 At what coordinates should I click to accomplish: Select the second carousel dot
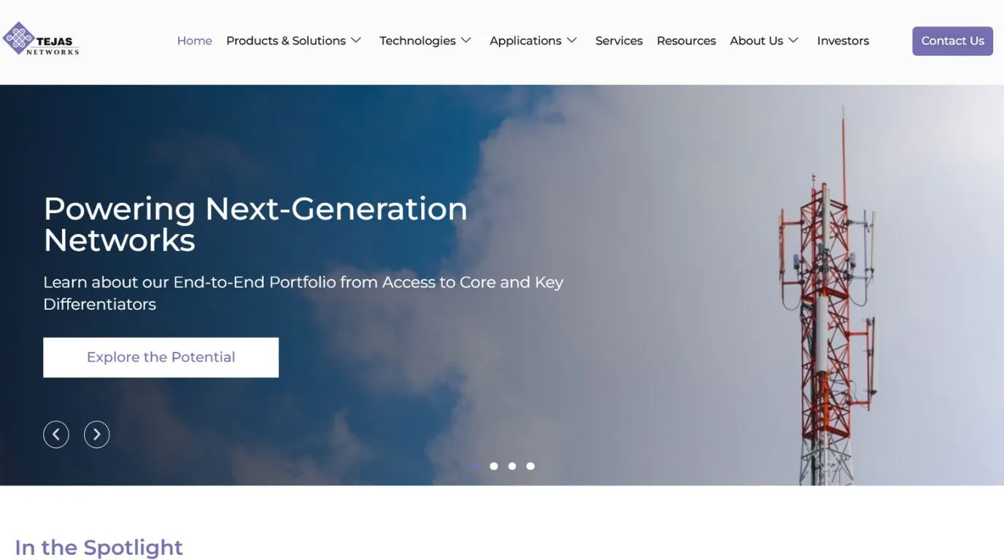pyautogui.click(x=493, y=465)
